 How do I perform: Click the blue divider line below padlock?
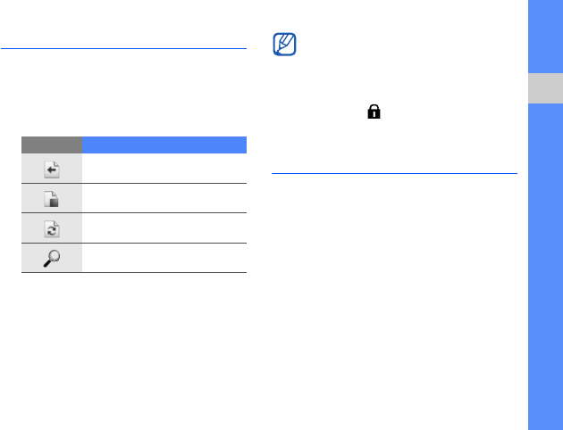pyautogui.click(x=393, y=174)
